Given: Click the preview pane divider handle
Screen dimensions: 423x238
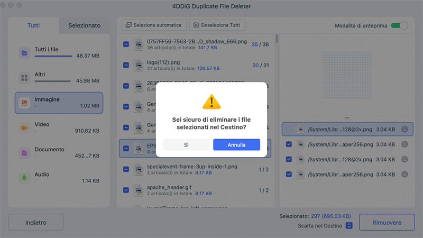Looking at the screenshot, I should point(347,118).
